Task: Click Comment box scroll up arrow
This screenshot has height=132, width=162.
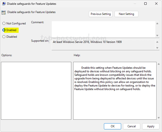Action: point(157,24)
